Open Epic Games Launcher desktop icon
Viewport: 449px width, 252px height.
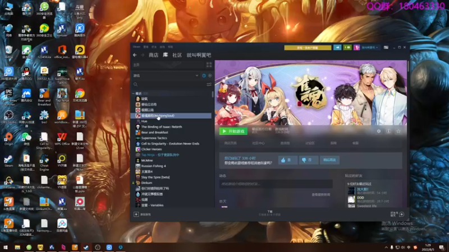click(8, 96)
